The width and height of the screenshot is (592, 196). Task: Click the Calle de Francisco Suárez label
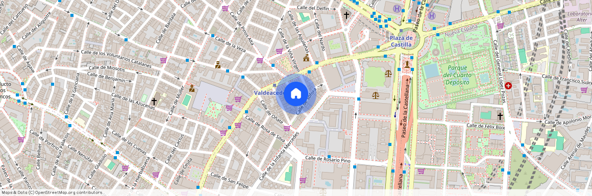click(566, 79)
